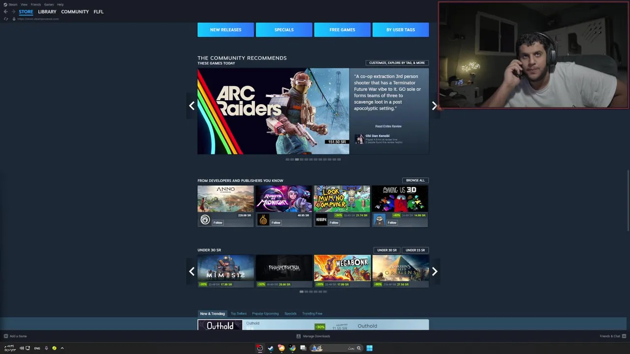The height and width of the screenshot is (354, 630).
Task: Open Ubisoft publisher logo under Anno
Action: click(205, 220)
